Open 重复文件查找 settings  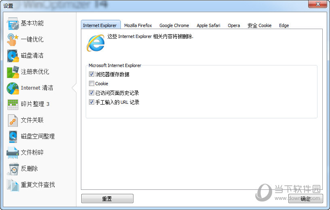point(38,185)
